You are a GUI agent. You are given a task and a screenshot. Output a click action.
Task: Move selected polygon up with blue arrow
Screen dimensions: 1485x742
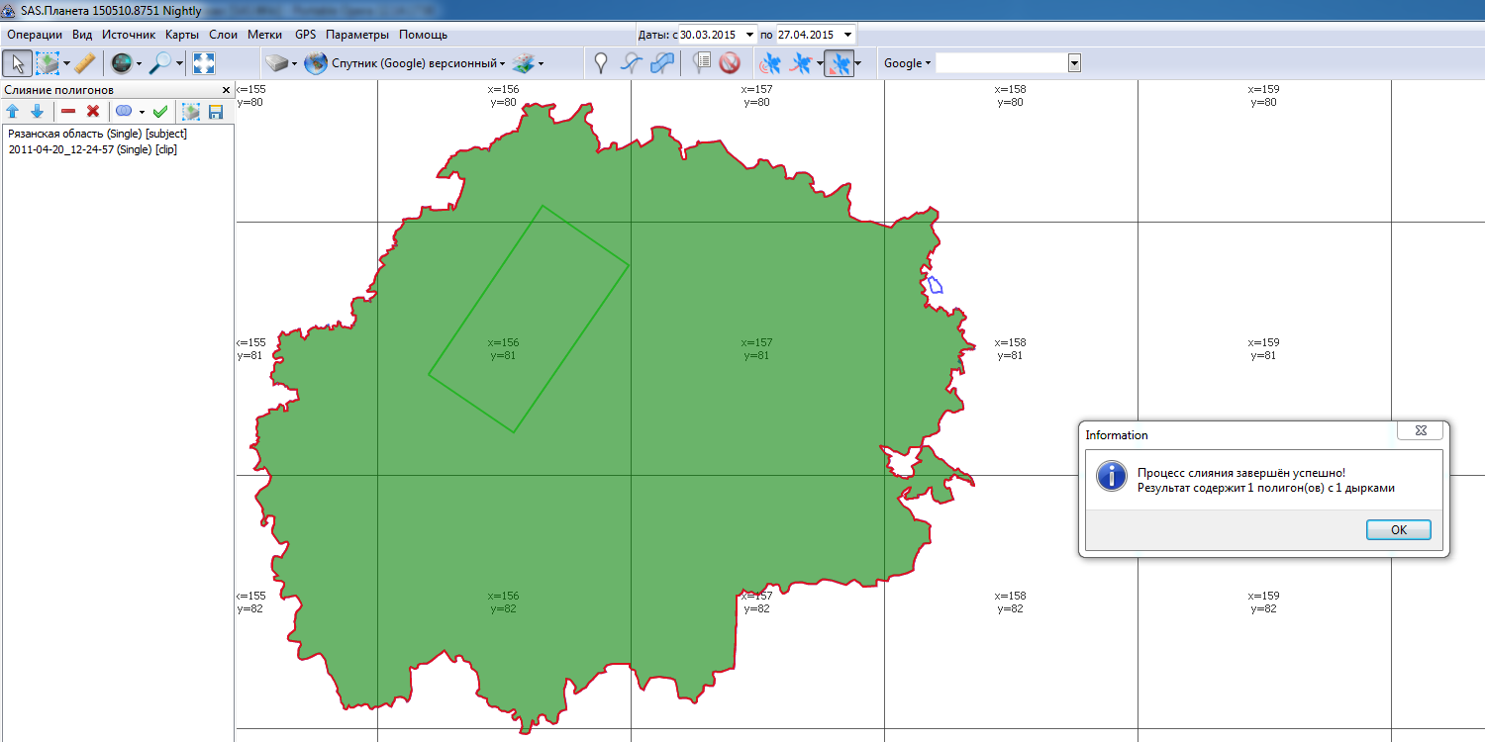pyautogui.click(x=13, y=111)
